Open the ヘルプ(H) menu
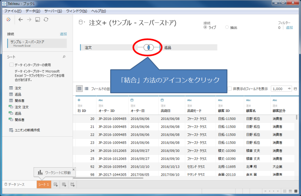301x196 pixels. (x=99, y=11)
